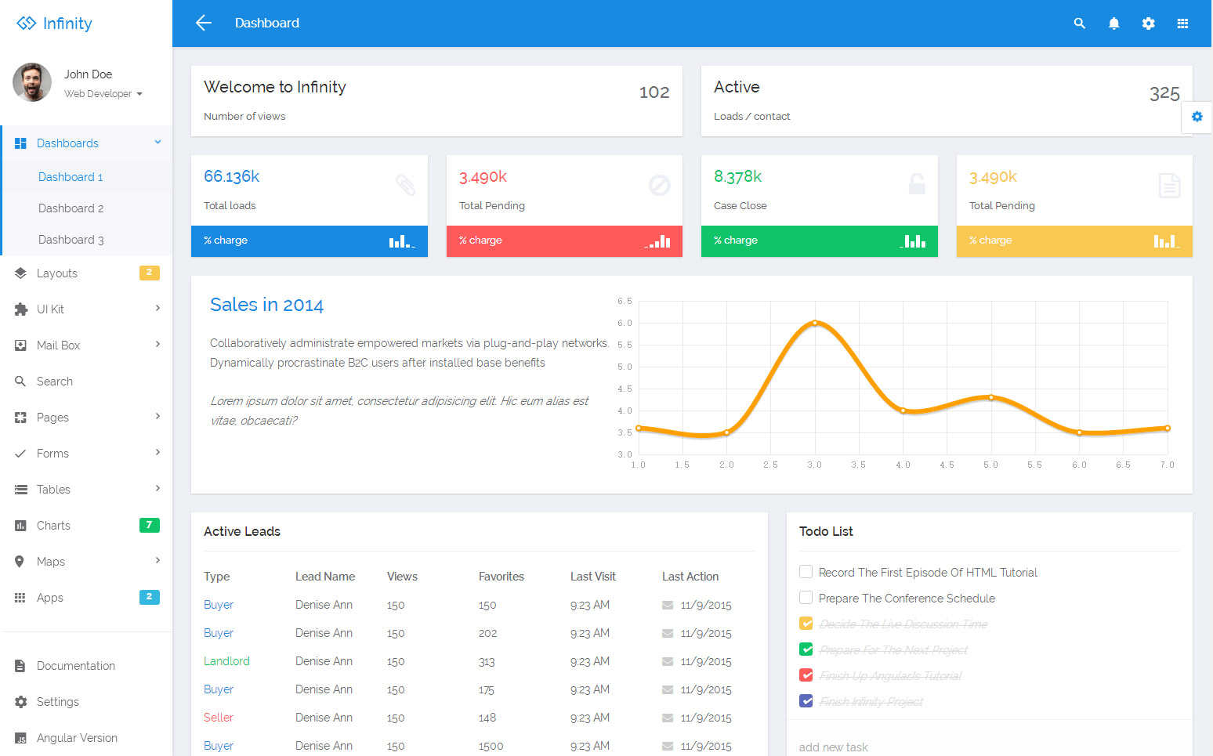
Task: Click bar chart icon in blue charge footer
Action: 402,241
